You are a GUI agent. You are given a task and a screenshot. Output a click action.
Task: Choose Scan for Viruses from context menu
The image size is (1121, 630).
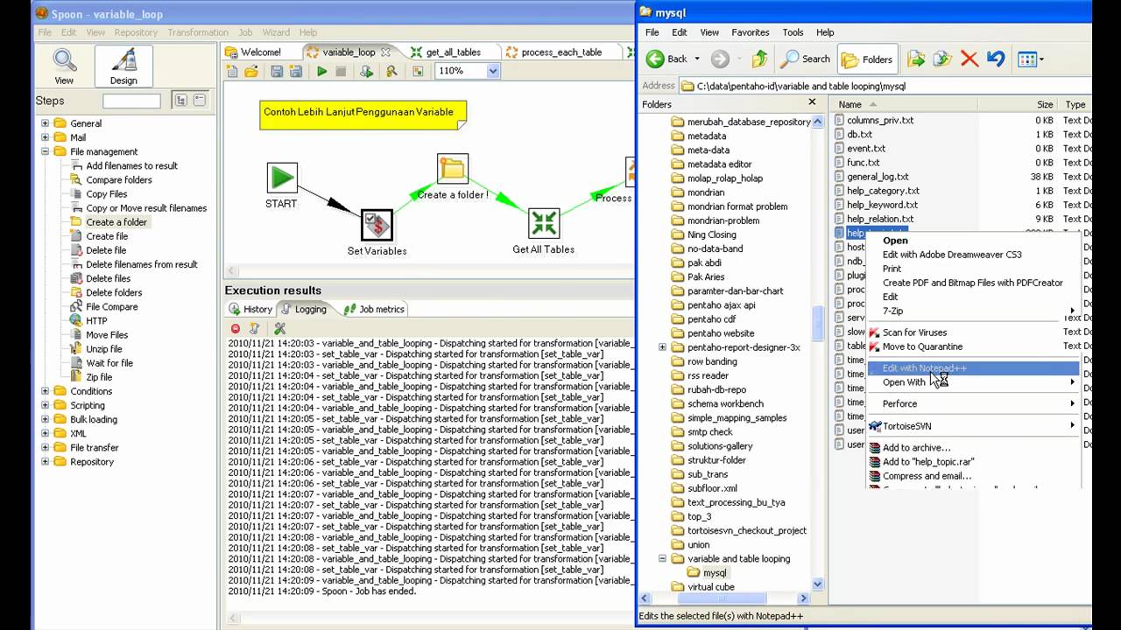[971, 332]
